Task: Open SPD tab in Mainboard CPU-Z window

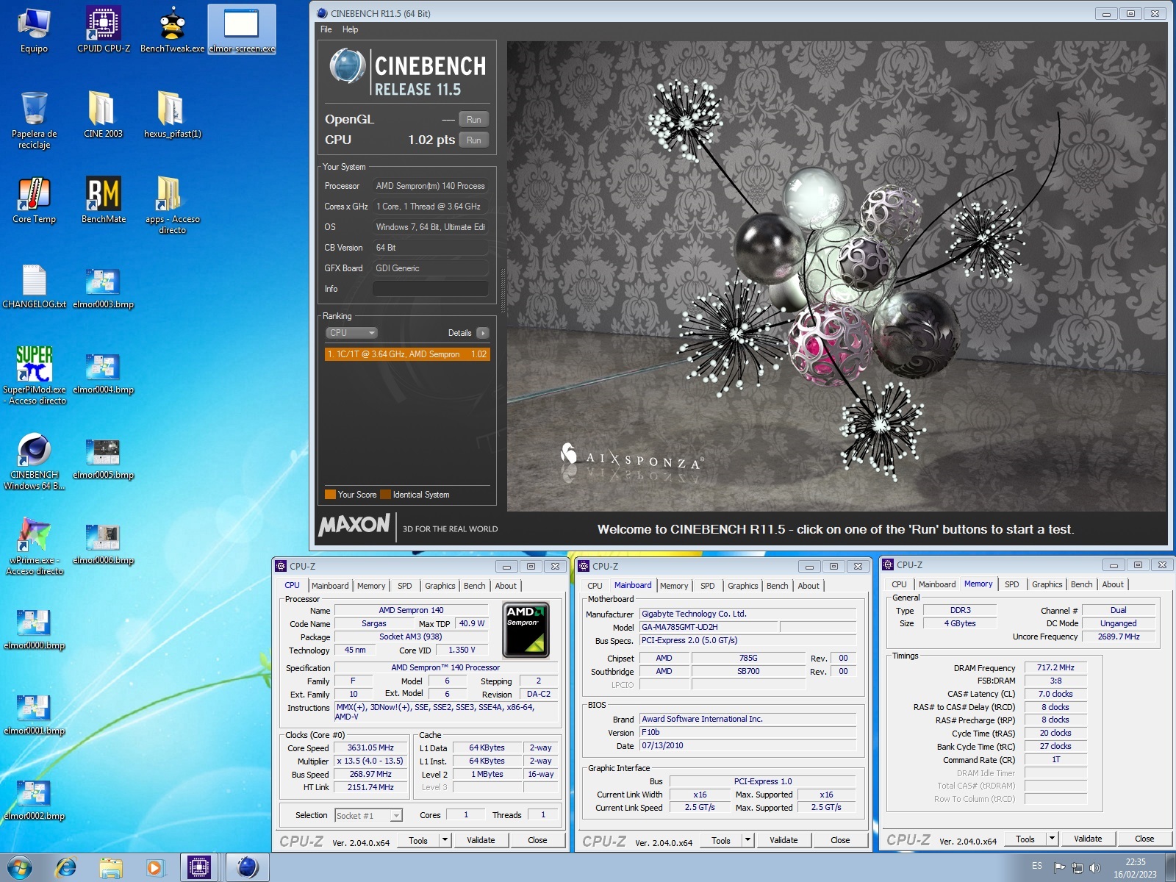Action: (707, 586)
